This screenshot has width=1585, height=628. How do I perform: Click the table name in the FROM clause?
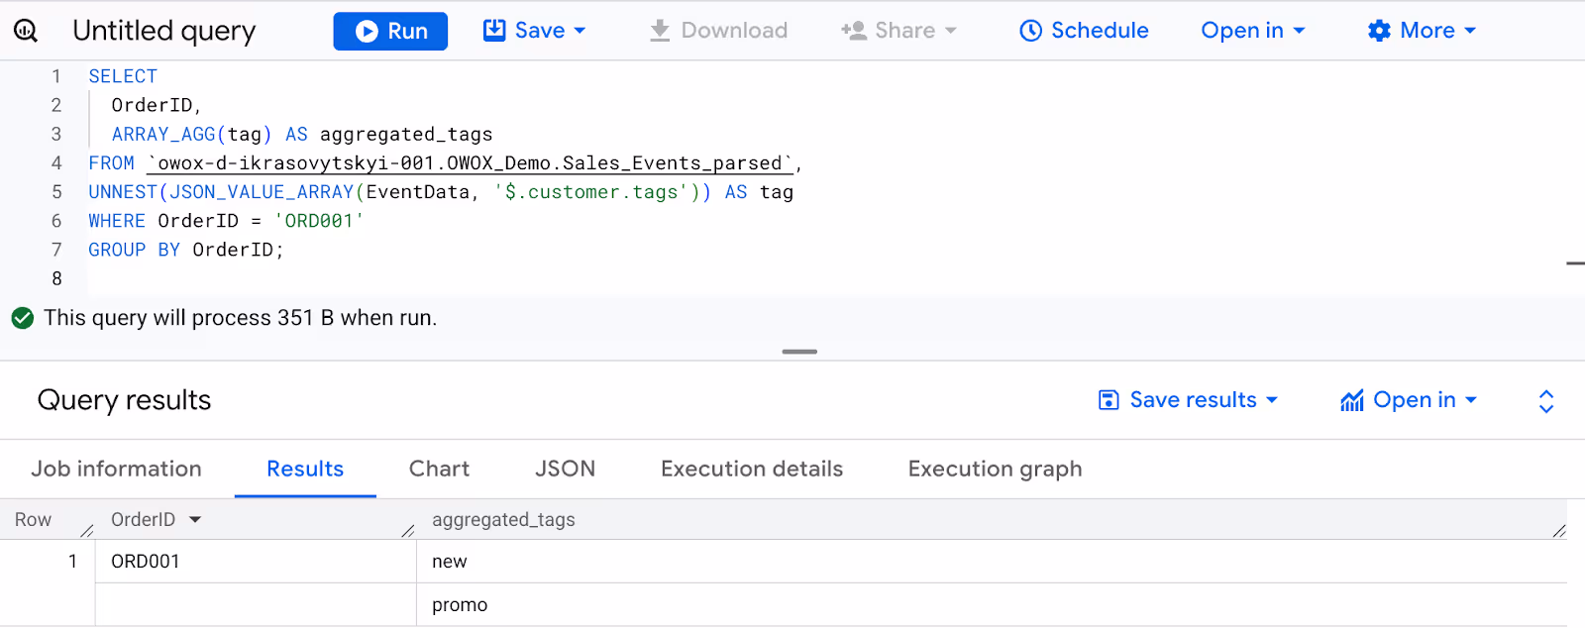tap(471, 163)
